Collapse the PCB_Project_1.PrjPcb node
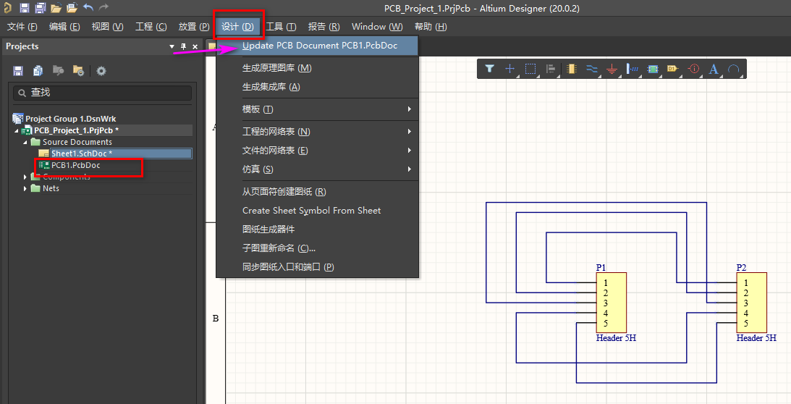The height and width of the screenshot is (404, 791). (16, 130)
